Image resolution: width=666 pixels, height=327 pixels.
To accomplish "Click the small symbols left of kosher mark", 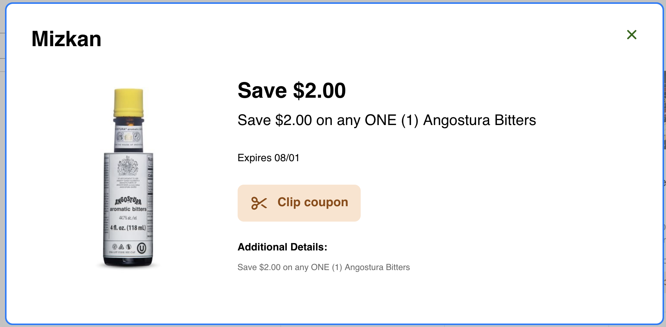I will tap(122, 247).
